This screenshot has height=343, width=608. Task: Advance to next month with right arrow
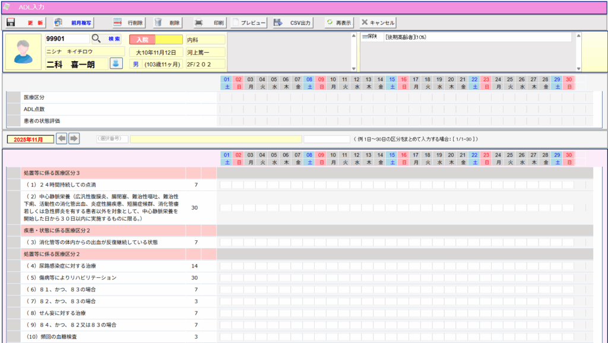[x=74, y=138]
